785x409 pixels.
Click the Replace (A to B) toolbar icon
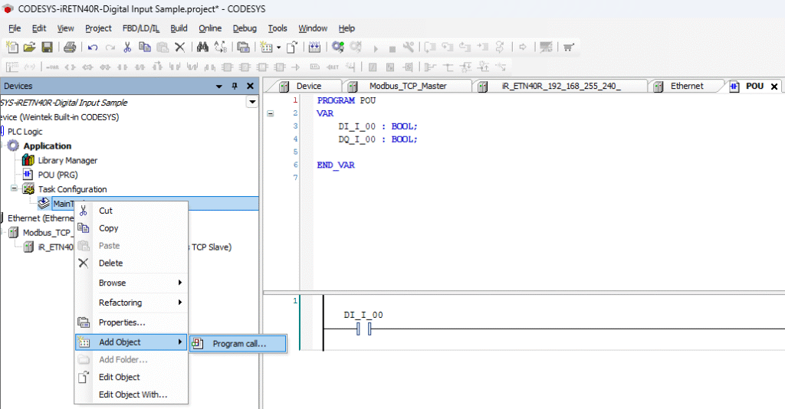(220, 47)
